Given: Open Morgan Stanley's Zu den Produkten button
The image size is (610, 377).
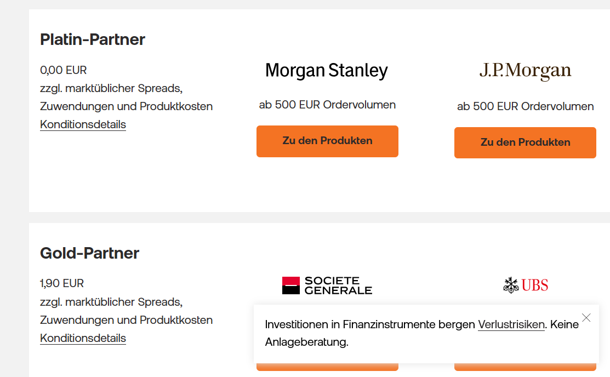Looking at the screenshot, I should pyautogui.click(x=327, y=141).
